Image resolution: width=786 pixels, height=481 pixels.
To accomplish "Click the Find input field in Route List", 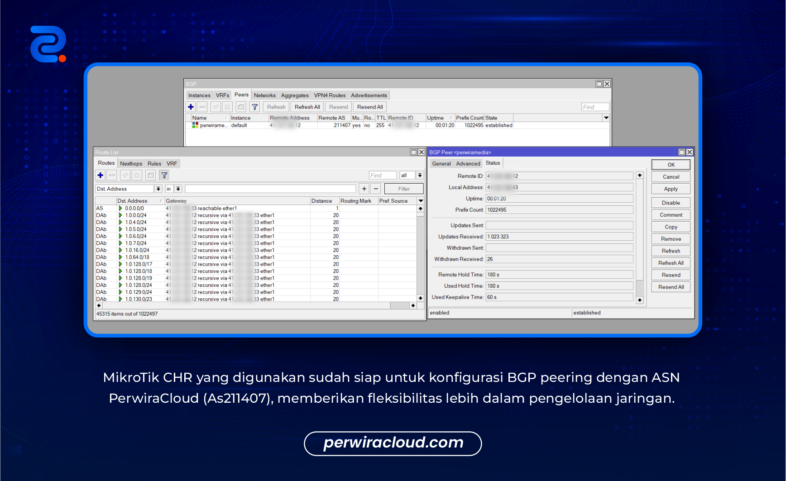I will click(x=382, y=175).
